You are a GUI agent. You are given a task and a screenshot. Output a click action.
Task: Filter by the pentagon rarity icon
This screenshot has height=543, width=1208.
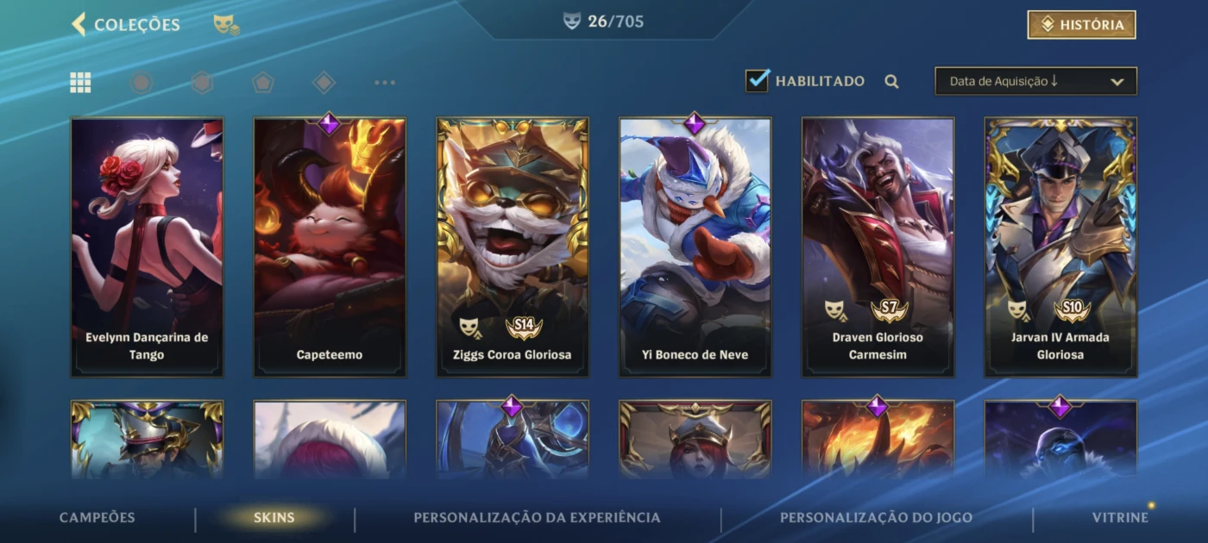(263, 83)
